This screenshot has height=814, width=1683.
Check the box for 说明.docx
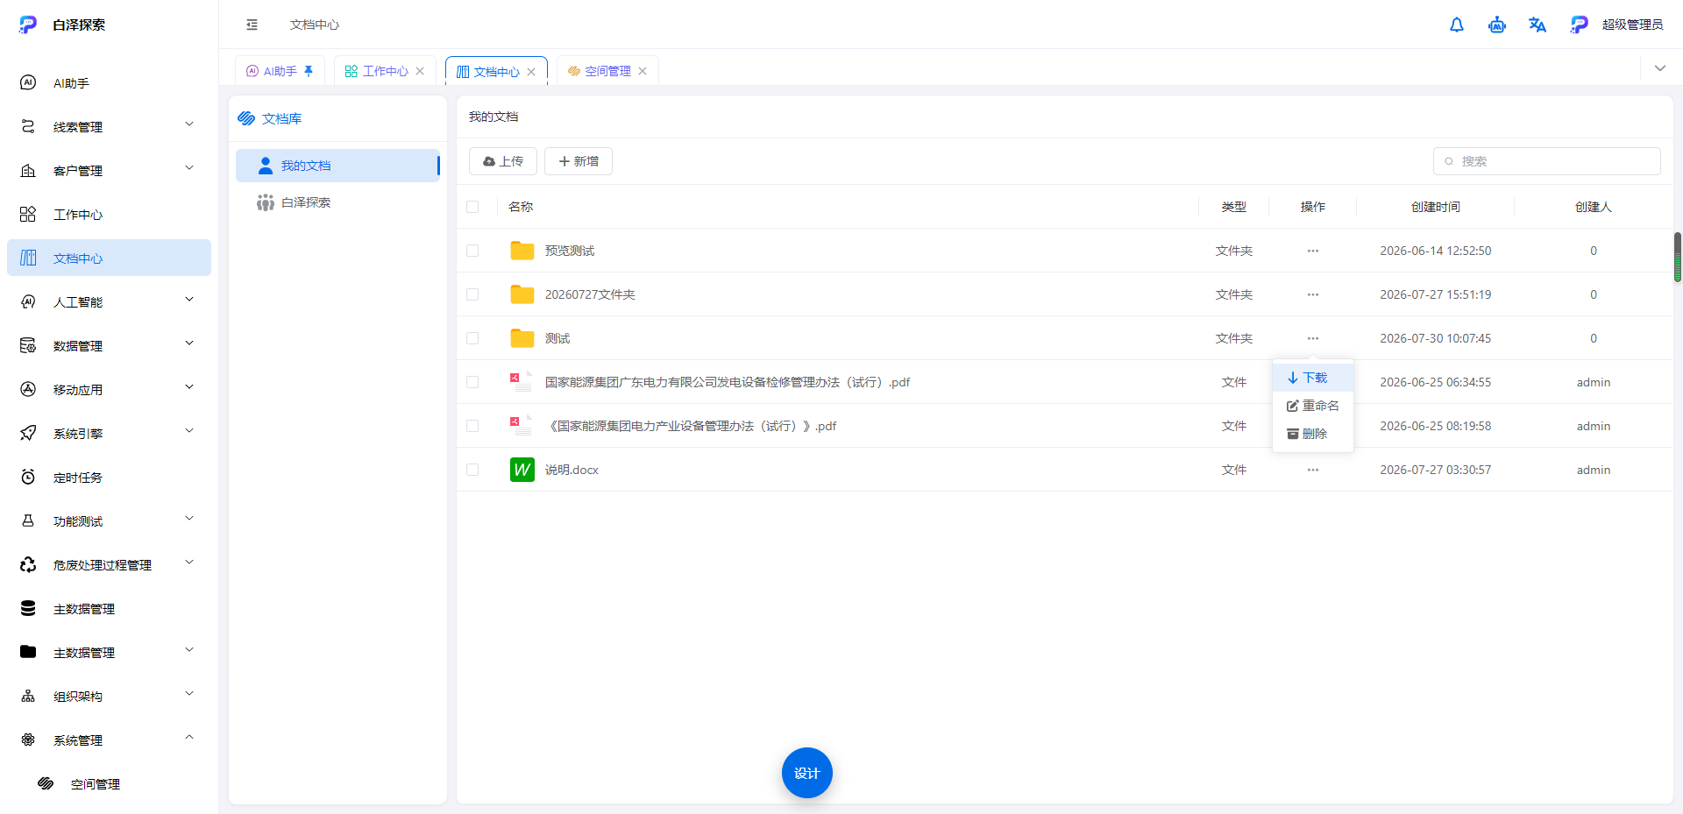(x=472, y=470)
